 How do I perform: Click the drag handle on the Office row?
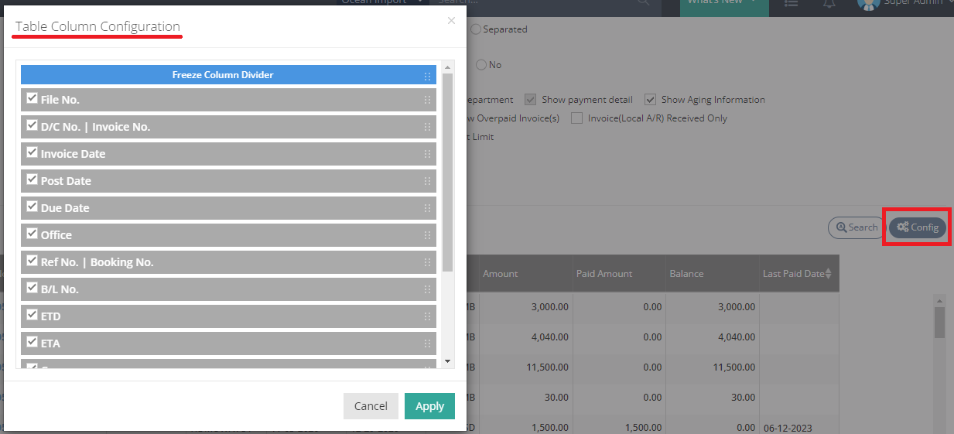click(427, 235)
